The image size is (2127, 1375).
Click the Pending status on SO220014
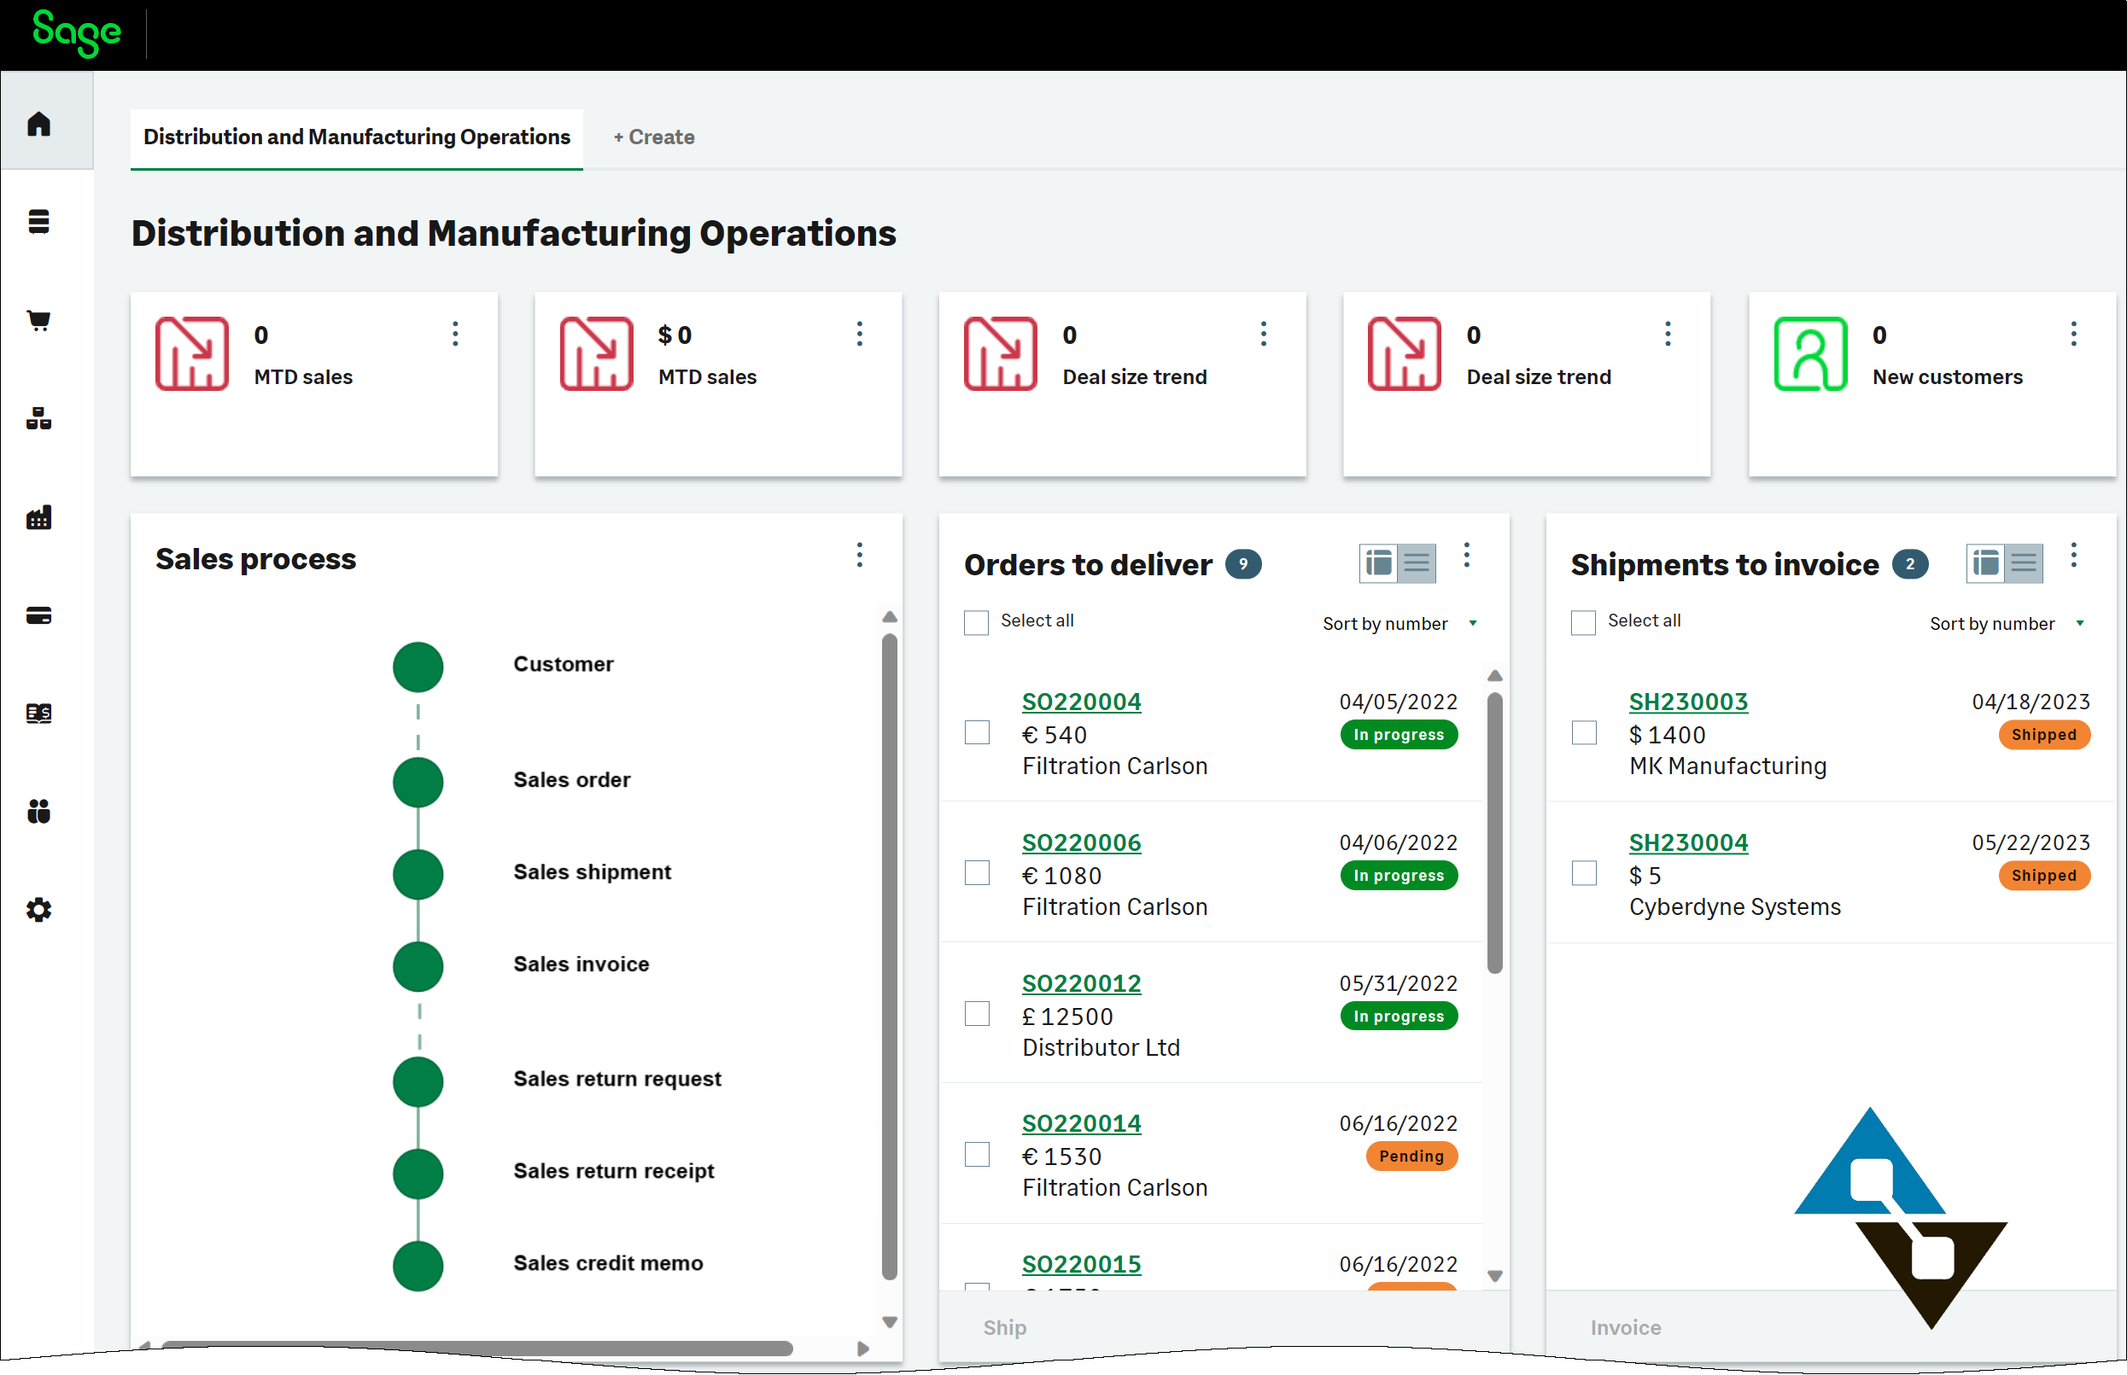click(x=1411, y=1157)
